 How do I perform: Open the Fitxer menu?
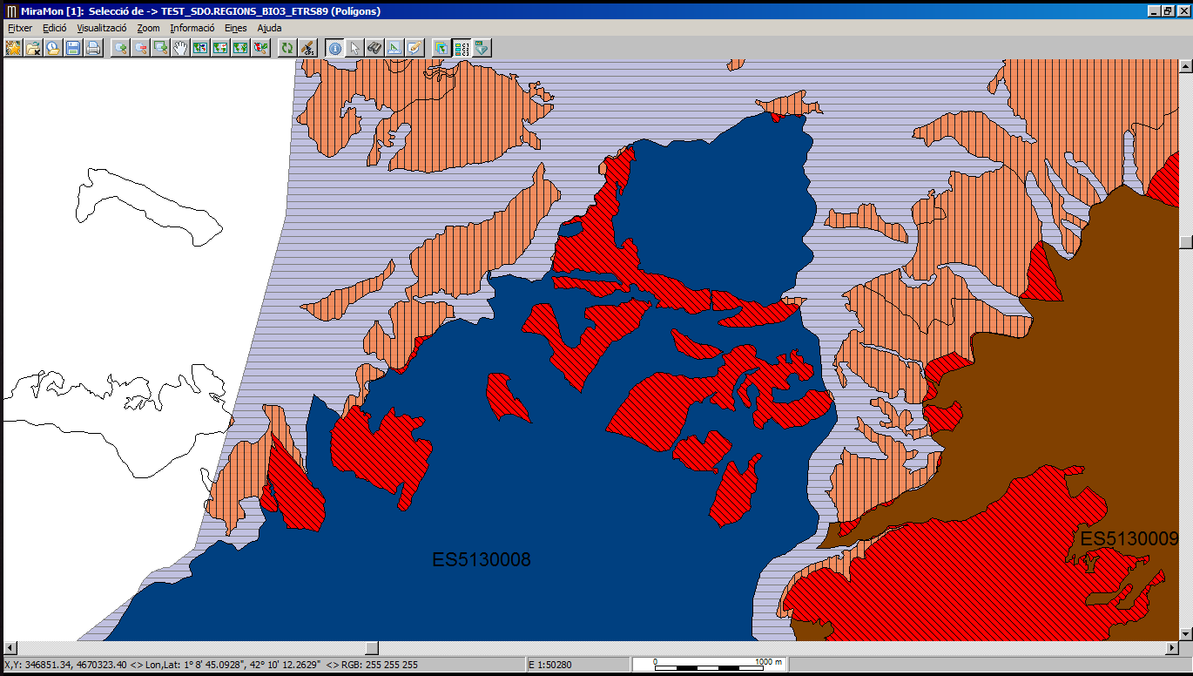[19, 28]
